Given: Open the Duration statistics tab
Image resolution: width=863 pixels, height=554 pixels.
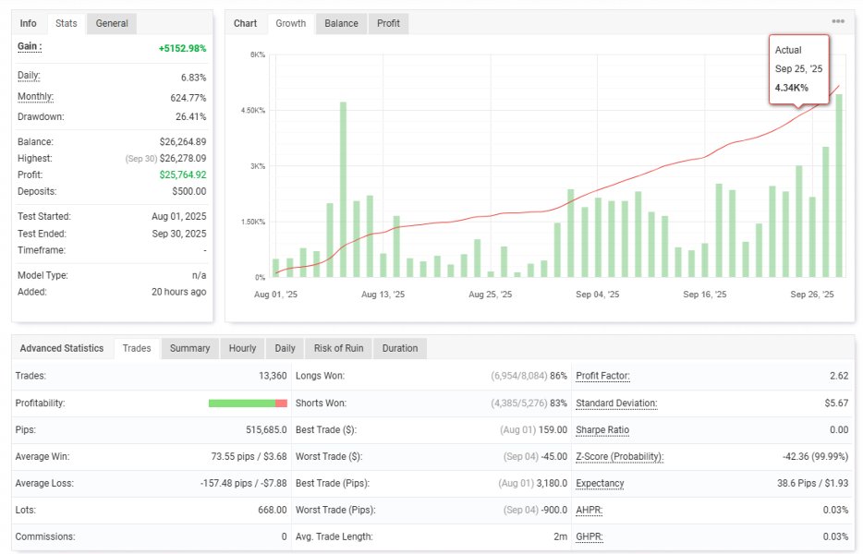Looking at the screenshot, I should pyautogui.click(x=400, y=348).
